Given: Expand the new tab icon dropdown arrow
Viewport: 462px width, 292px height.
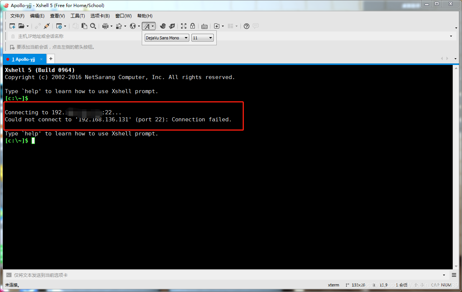Looking at the screenshot, I should [223, 26].
